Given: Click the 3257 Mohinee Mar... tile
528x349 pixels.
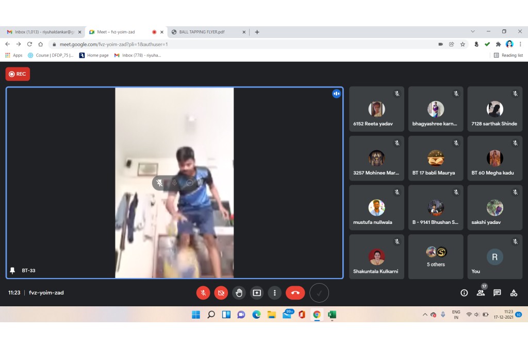Looking at the screenshot, I should 376,159.
